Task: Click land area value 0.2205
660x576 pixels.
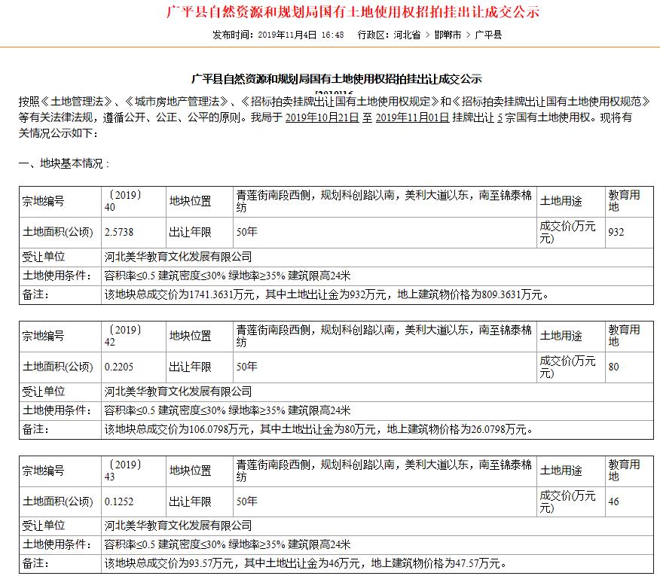Action: click(119, 367)
